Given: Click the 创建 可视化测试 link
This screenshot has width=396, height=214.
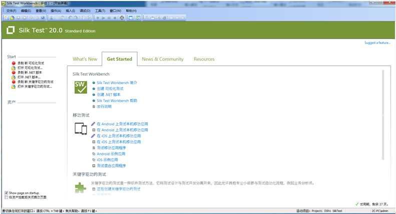Looking at the screenshot, I should pos(110,89).
